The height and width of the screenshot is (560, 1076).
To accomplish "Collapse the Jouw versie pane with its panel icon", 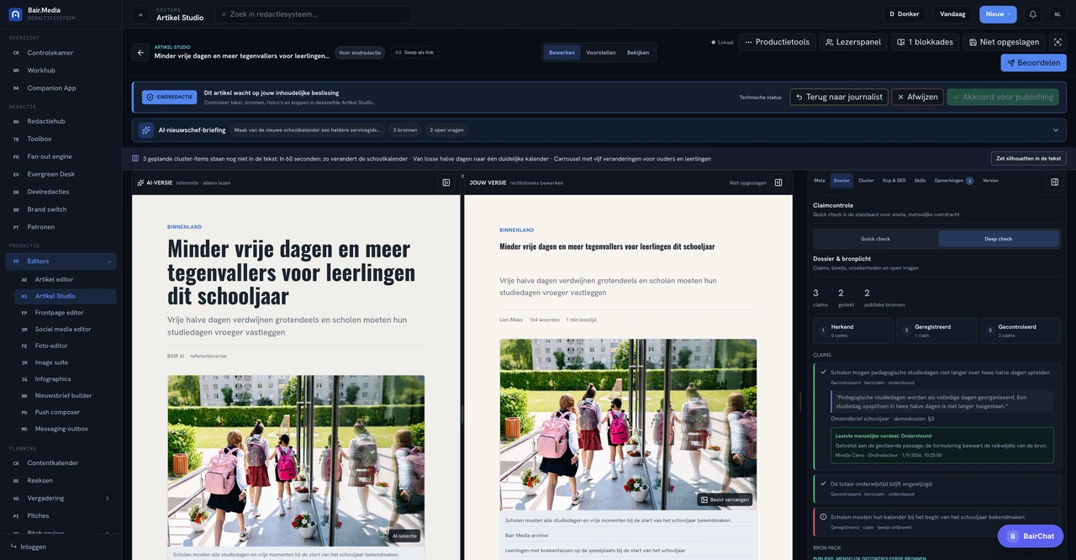I will coord(778,182).
